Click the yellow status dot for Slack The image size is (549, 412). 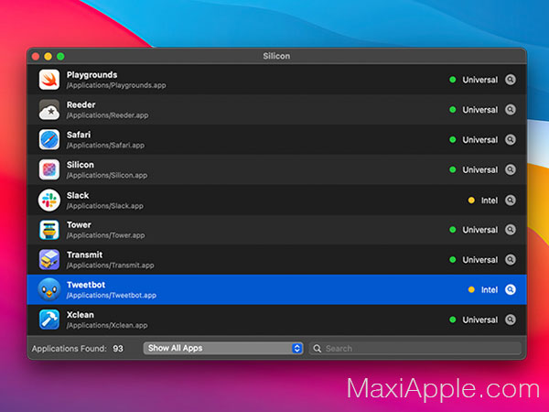[471, 200]
